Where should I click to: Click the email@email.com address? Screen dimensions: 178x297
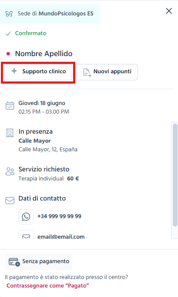click(61, 237)
